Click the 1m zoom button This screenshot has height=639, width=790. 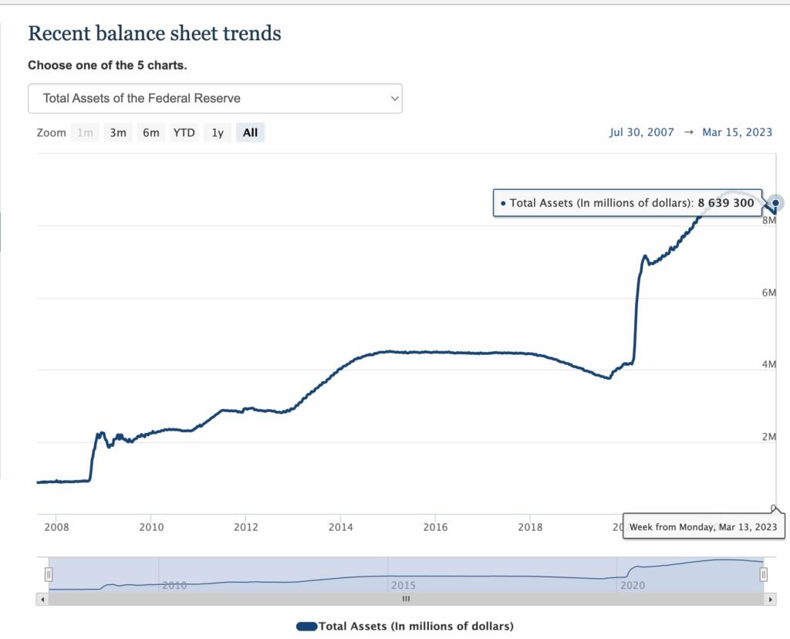[x=85, y=133]
